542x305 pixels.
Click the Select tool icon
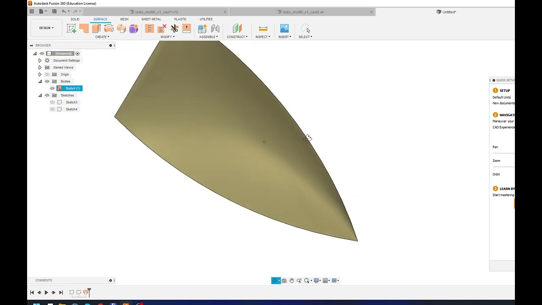pos(305,28)
